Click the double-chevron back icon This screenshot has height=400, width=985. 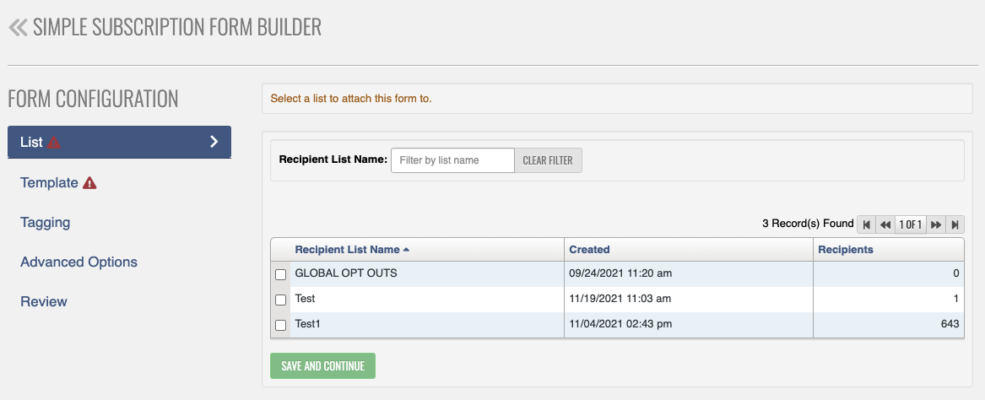point(18,28)
